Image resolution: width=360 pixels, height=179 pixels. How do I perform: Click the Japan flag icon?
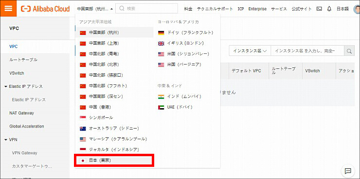point(83,161)
